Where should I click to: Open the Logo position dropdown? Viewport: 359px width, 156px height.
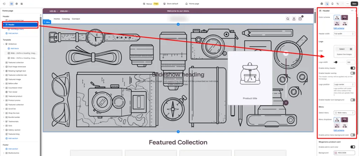(x=344, y=84)
